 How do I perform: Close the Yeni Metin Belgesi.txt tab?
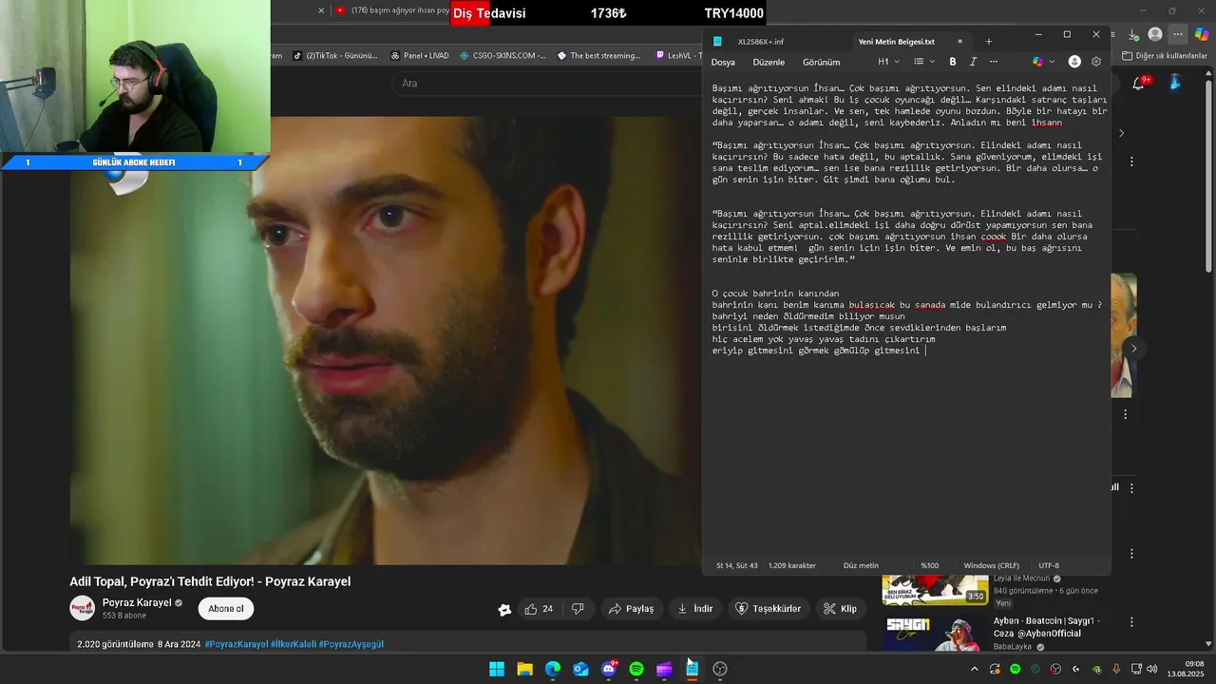pyautogui.click(x=959, y=42)
